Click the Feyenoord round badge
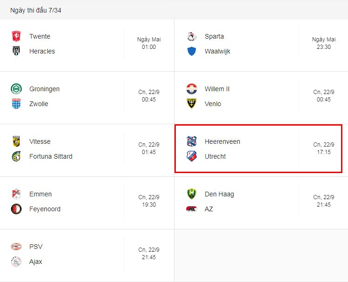 pos(16,209)
